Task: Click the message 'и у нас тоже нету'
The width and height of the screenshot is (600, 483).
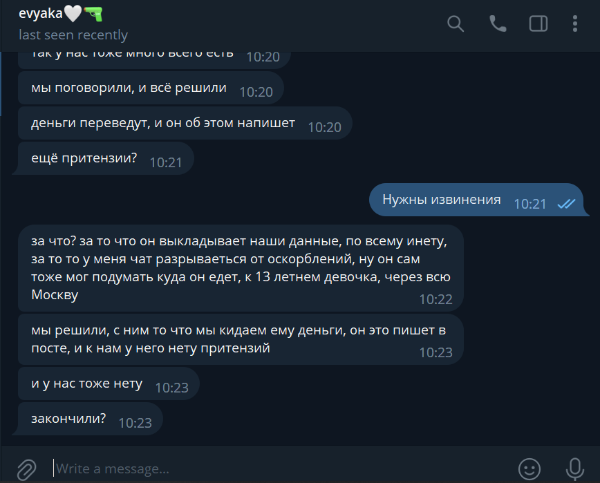Action: (x=109, y=383)
